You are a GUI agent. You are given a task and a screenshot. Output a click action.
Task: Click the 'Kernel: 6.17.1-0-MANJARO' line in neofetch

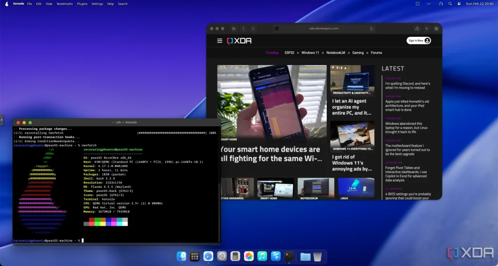[106, 166]
